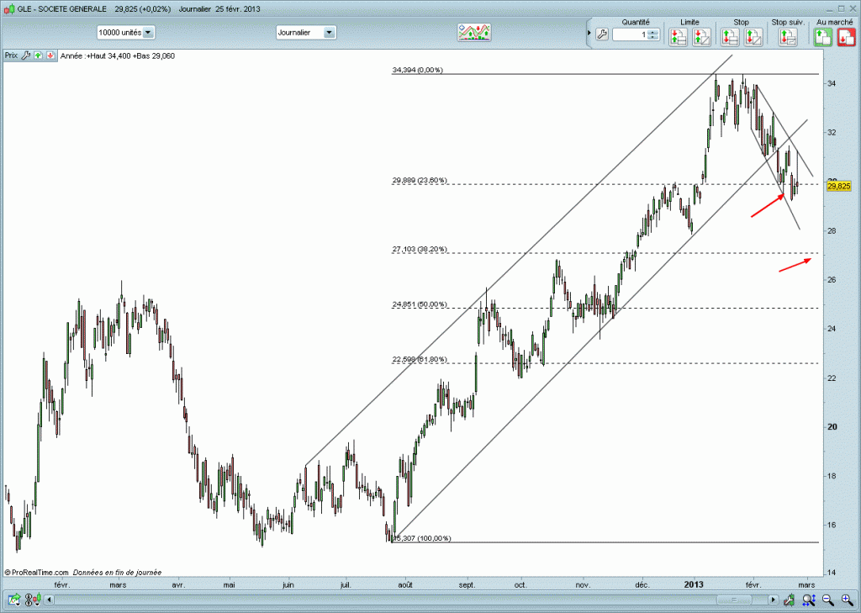Click the market sell red button
The width and height of the screenshot is (861, 613).
point(844,36)
